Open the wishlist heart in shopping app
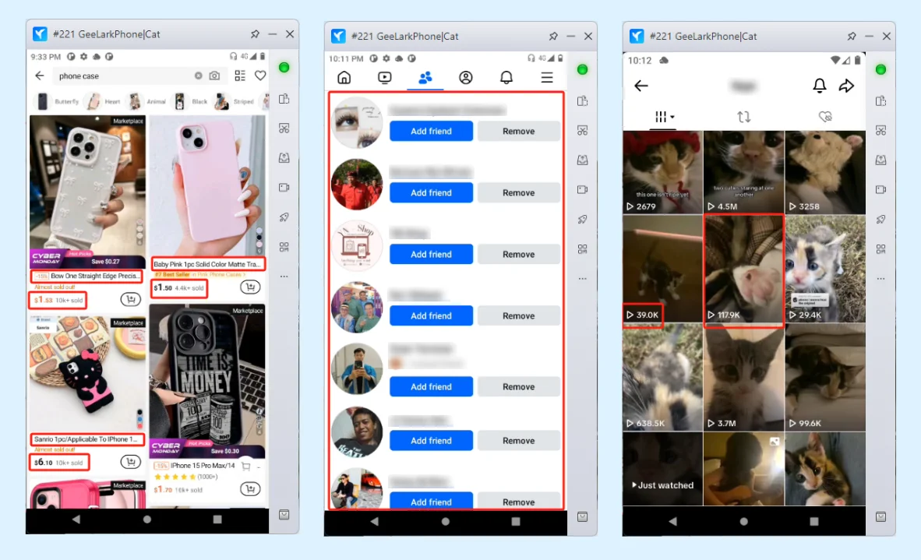The width and height of the screenshot is (921, 560). [260, 76]
